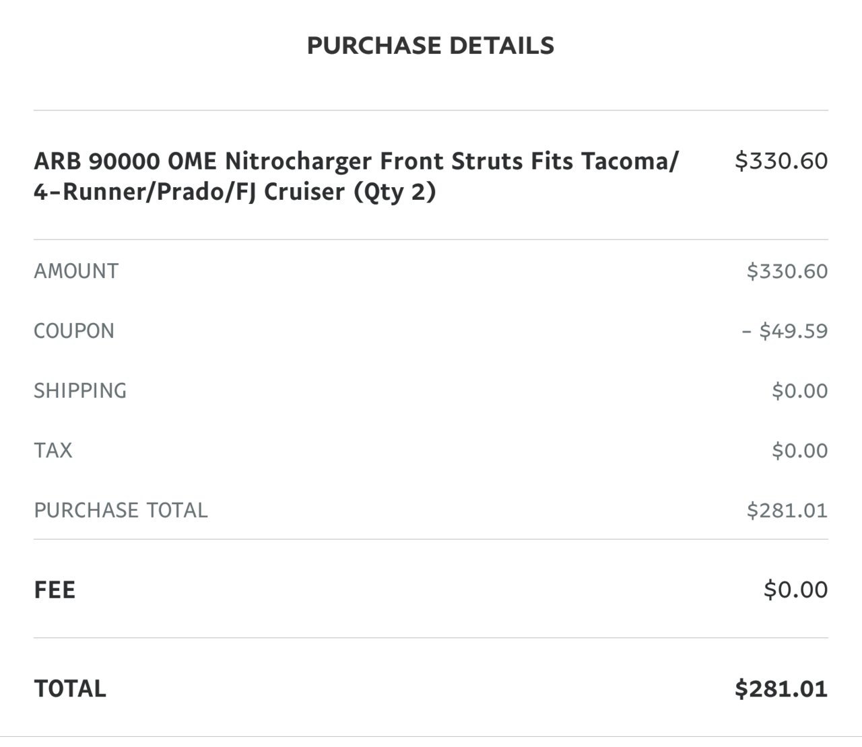Click the PURCHASE TOTAL label

click(x=121, y=510)
